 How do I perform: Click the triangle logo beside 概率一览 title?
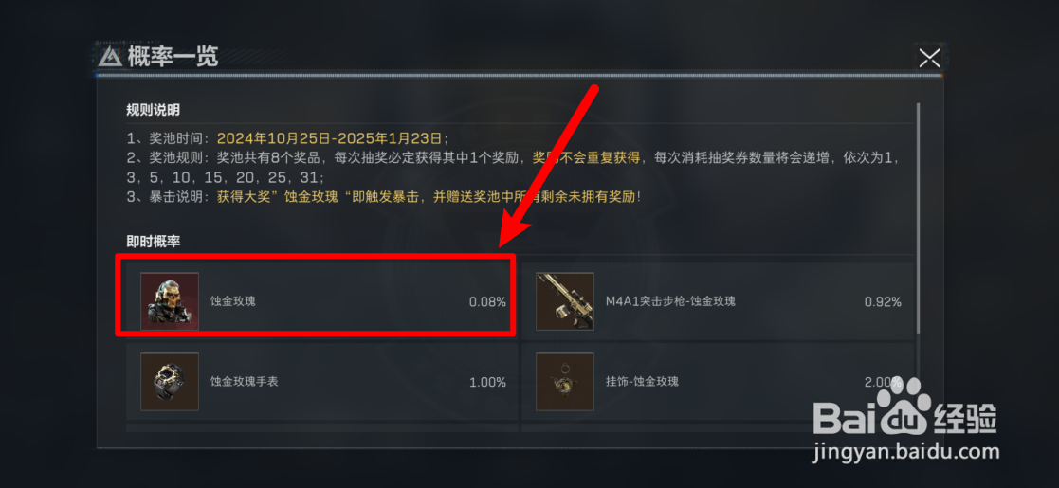click(110, 58)
